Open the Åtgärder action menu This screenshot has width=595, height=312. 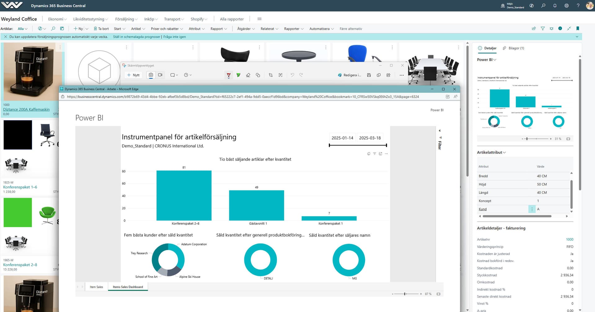pyautogui.click(x=246, y=28)
